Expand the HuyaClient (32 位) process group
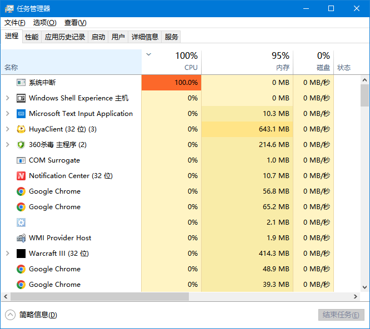370x329 pixels. tap(8, 129)
